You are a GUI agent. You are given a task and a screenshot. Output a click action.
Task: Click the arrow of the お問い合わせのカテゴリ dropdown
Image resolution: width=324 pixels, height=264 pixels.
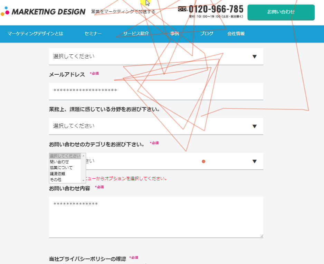point(255,161)
